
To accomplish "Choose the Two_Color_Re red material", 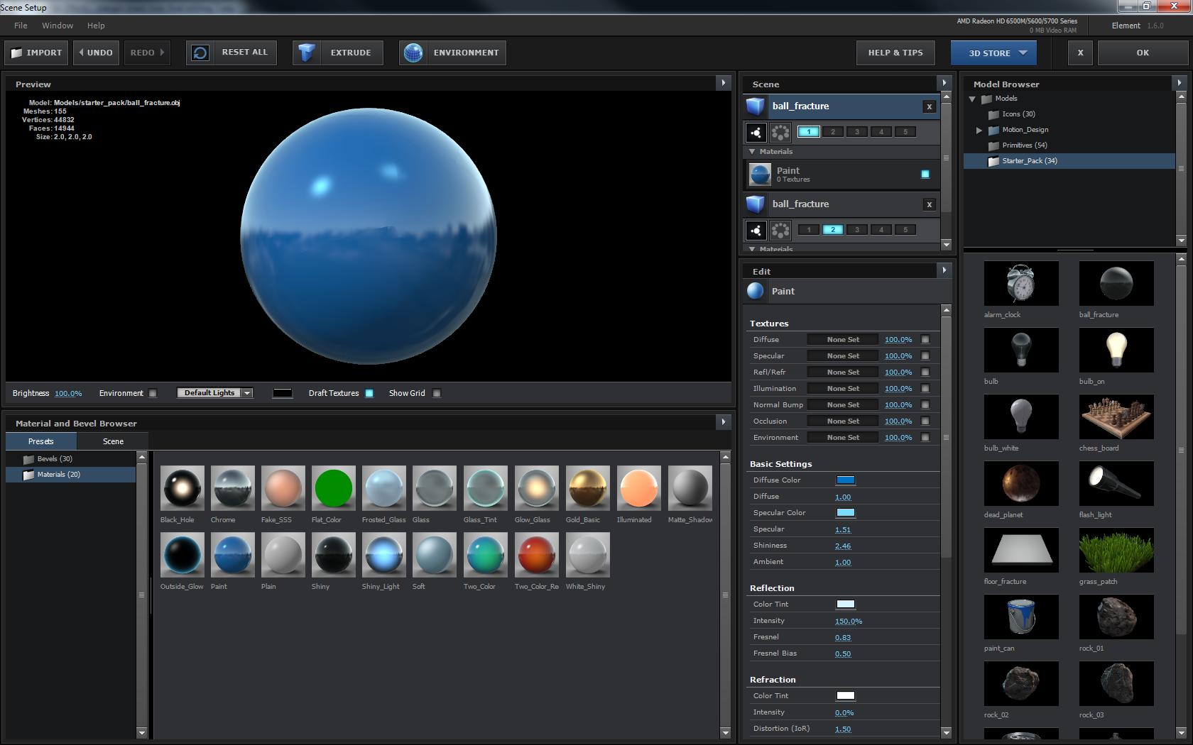I will pos(537,555).
